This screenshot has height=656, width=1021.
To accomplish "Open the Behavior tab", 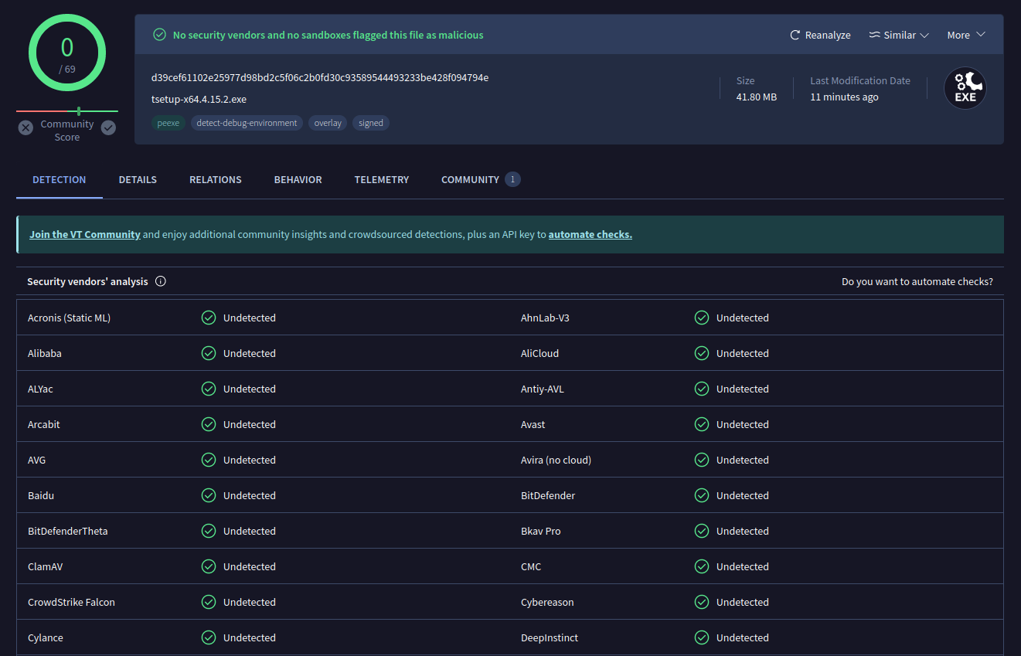I will [x=298, y=179].
